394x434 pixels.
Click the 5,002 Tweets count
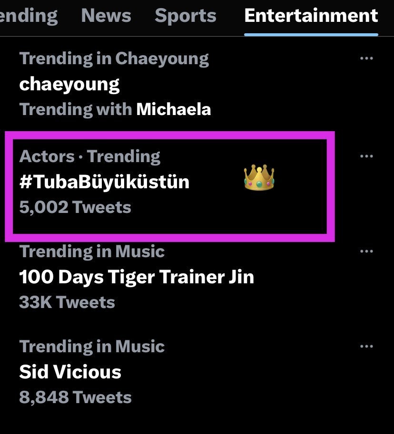tap(75, 207)
